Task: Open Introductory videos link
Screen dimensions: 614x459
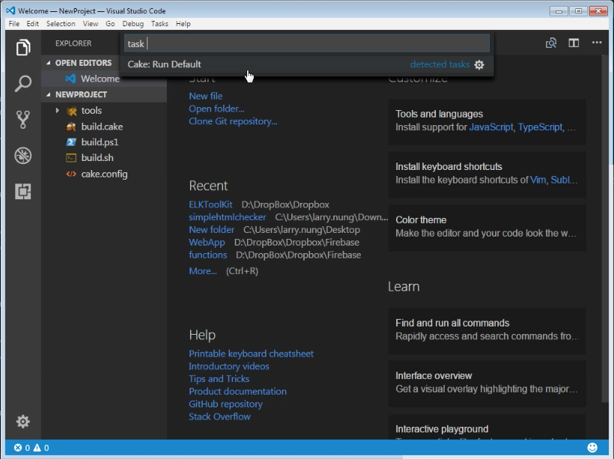Action: 229,366
